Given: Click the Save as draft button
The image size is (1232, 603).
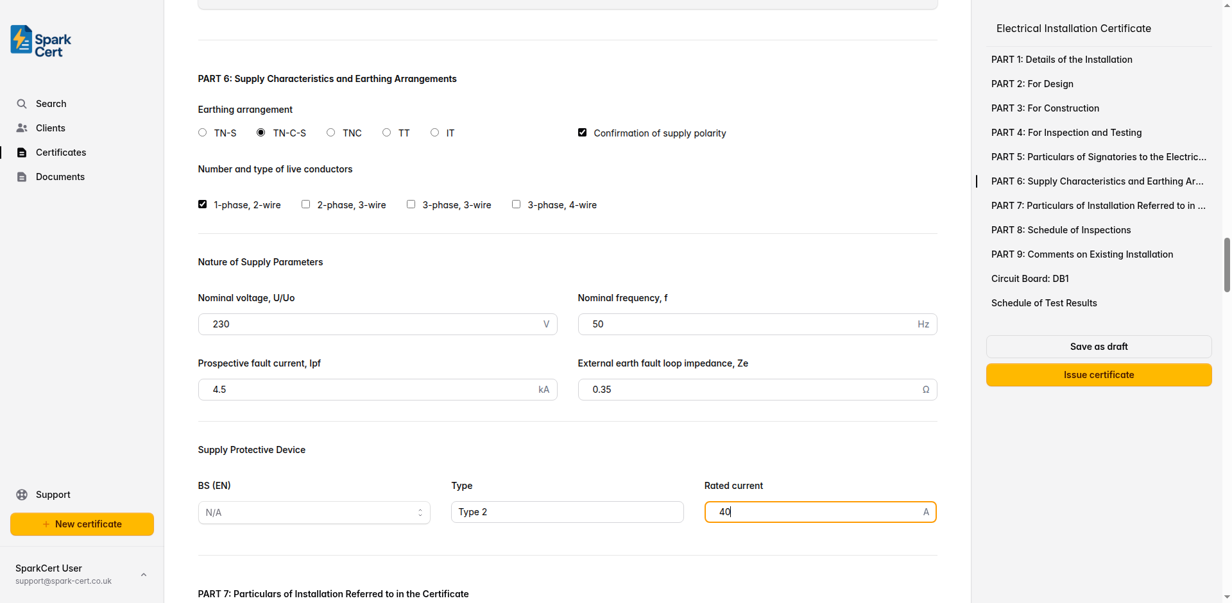Looking at the screenshot, I should point(1099,347).
